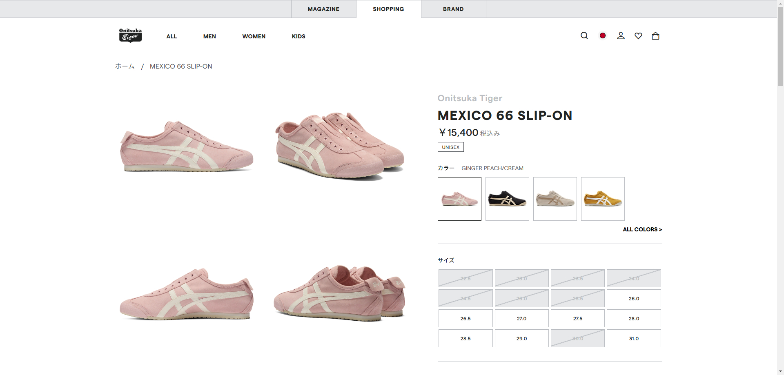Click the UNISEX tag
Screen dimensions: 784x375
450,147
